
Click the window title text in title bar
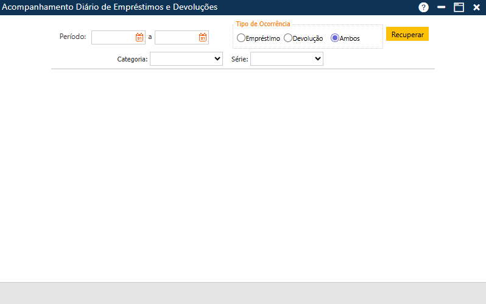pyautogui.click(x=110, y=7)
